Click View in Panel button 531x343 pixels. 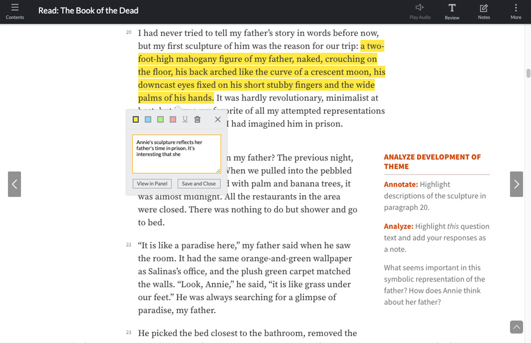[152, 184]
